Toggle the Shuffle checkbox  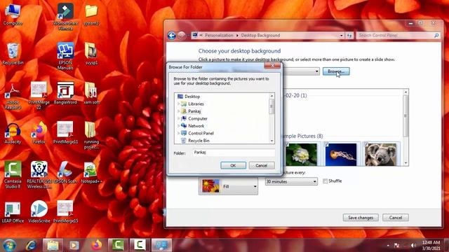tap(325, 181)
